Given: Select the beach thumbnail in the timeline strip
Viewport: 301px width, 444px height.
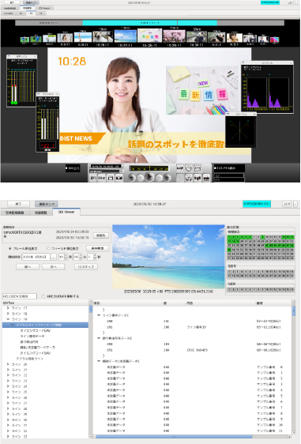Looking at the screenshot, I should 83,37.
